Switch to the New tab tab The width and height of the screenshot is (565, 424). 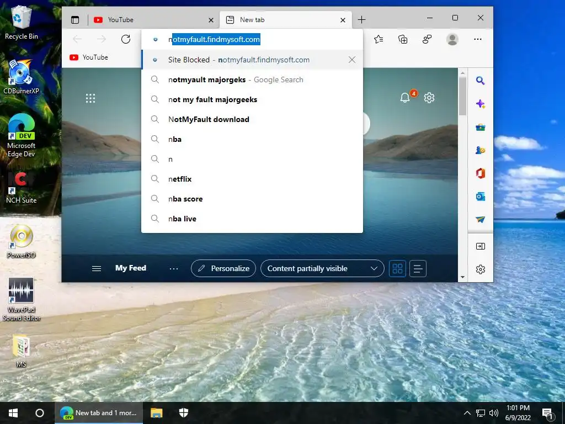coord(285,20)
